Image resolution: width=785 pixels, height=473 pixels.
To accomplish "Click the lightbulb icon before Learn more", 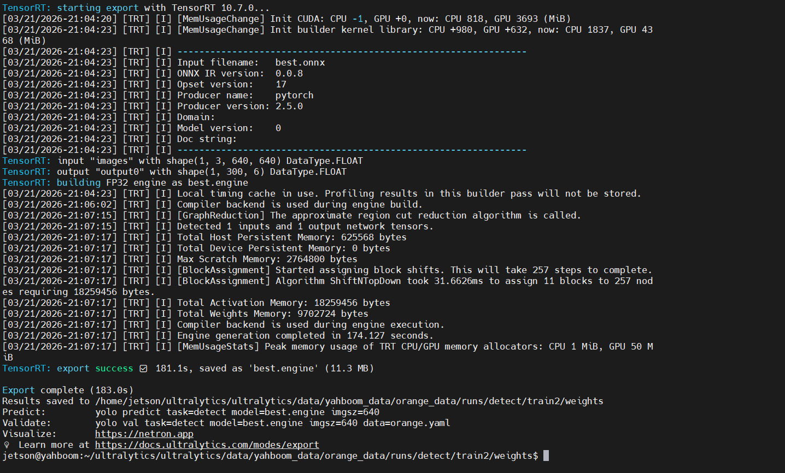I will (x=7, y=445).
